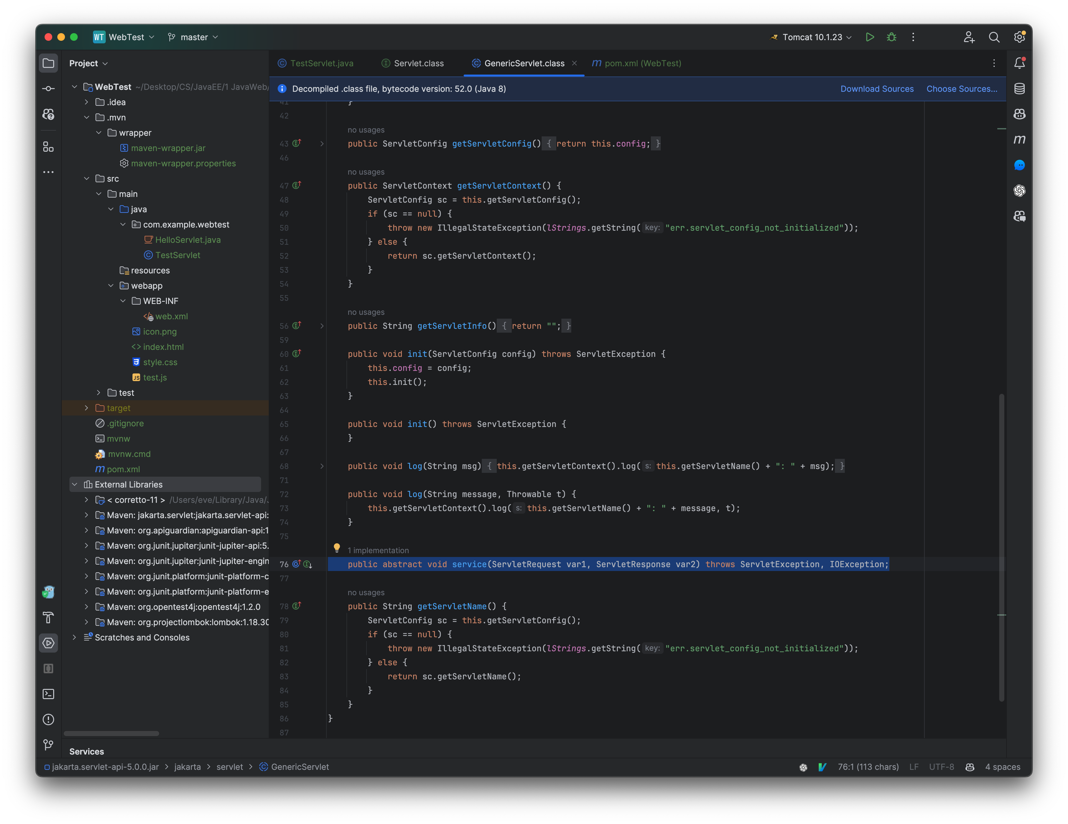The height and width of the screenshot is (824, 1068).
Task: Run Tomcat with the green play icon
Action: pyautogui.click(x=869, y=37)
